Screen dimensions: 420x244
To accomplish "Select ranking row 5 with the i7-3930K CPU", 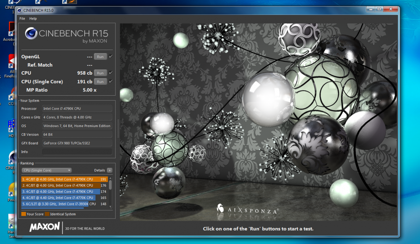I will (x=64, y=204).
